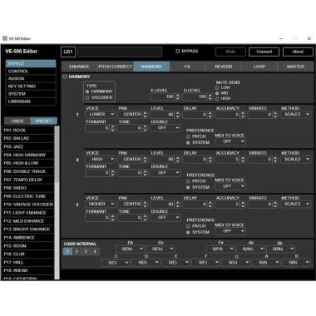Step down voice 2 TONE value
Screen dimensions: 316x316
(145, 175)
